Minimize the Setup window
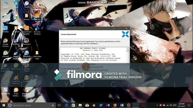Image resolution: width=193 pixels, height=108 pixels. [114, 28]
